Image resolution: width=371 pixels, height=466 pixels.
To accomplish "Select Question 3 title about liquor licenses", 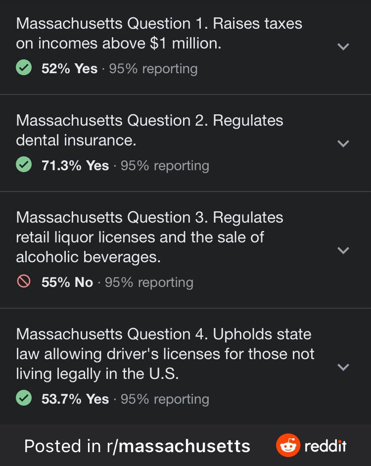I will (149, 237).
